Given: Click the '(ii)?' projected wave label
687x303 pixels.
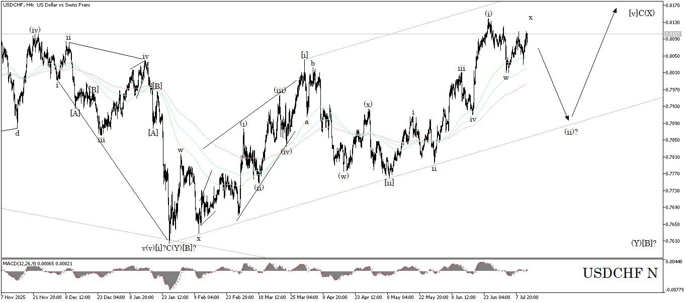Looking at the screenshot, I should tap(570, 131).
